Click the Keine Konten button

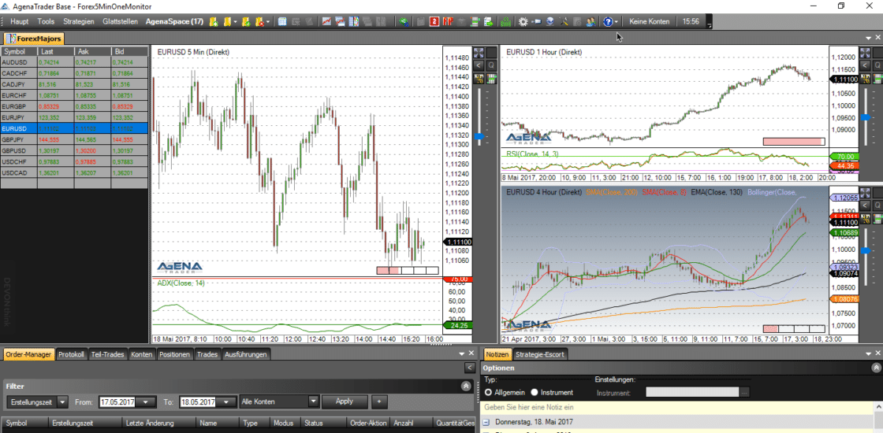[x=649, y=21]
